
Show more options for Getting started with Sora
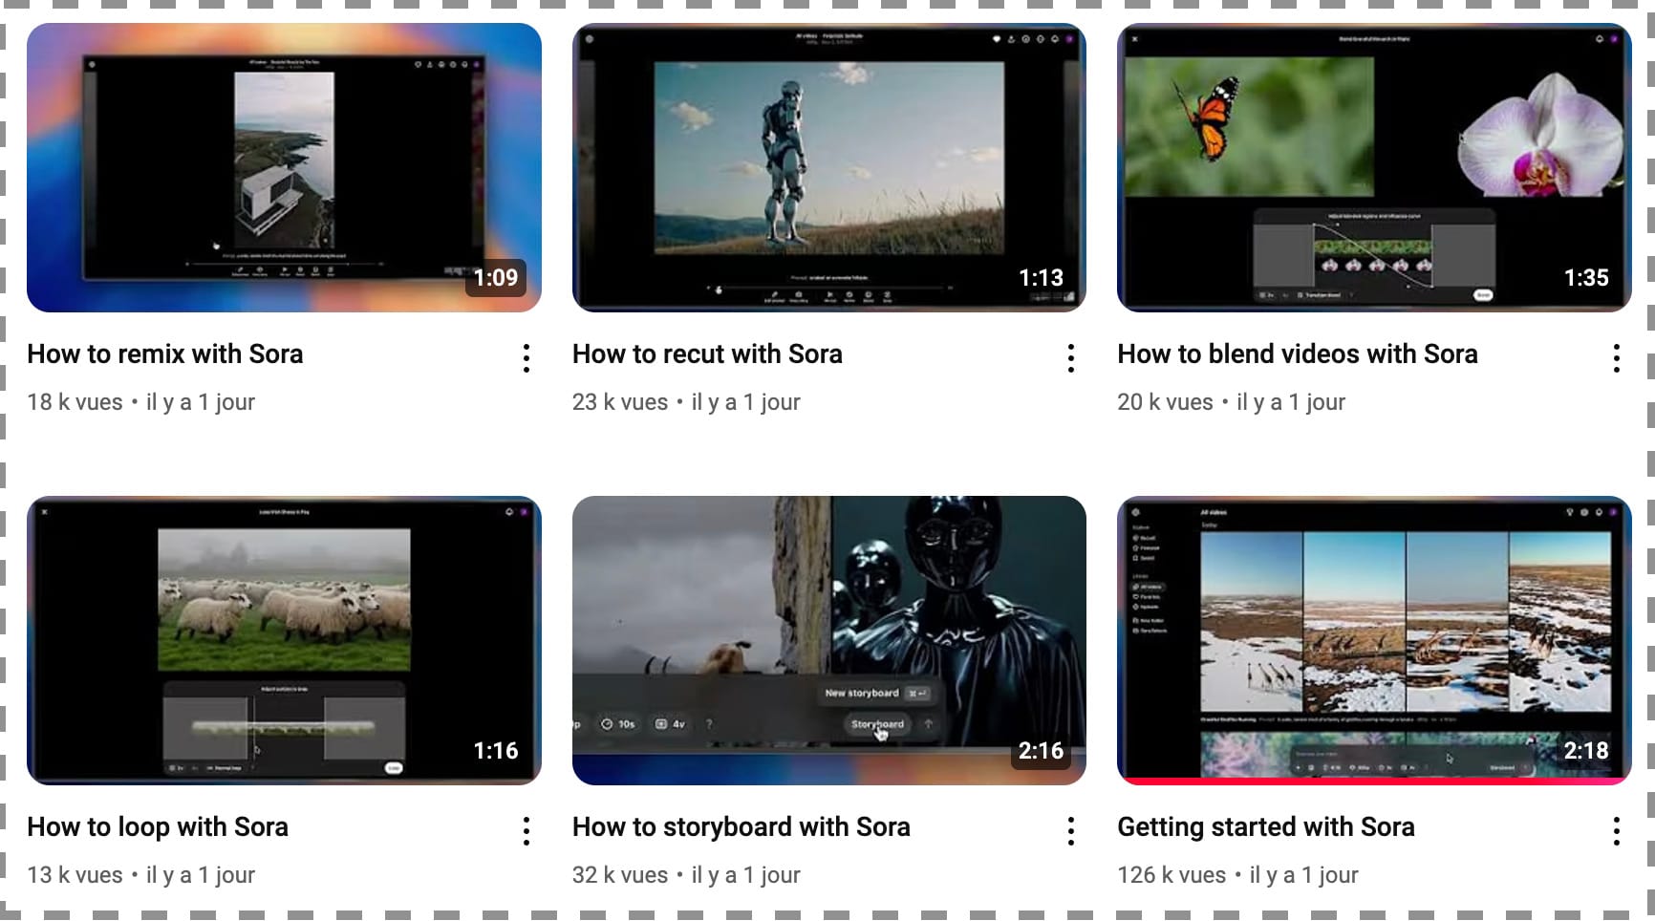[1616, 831]
